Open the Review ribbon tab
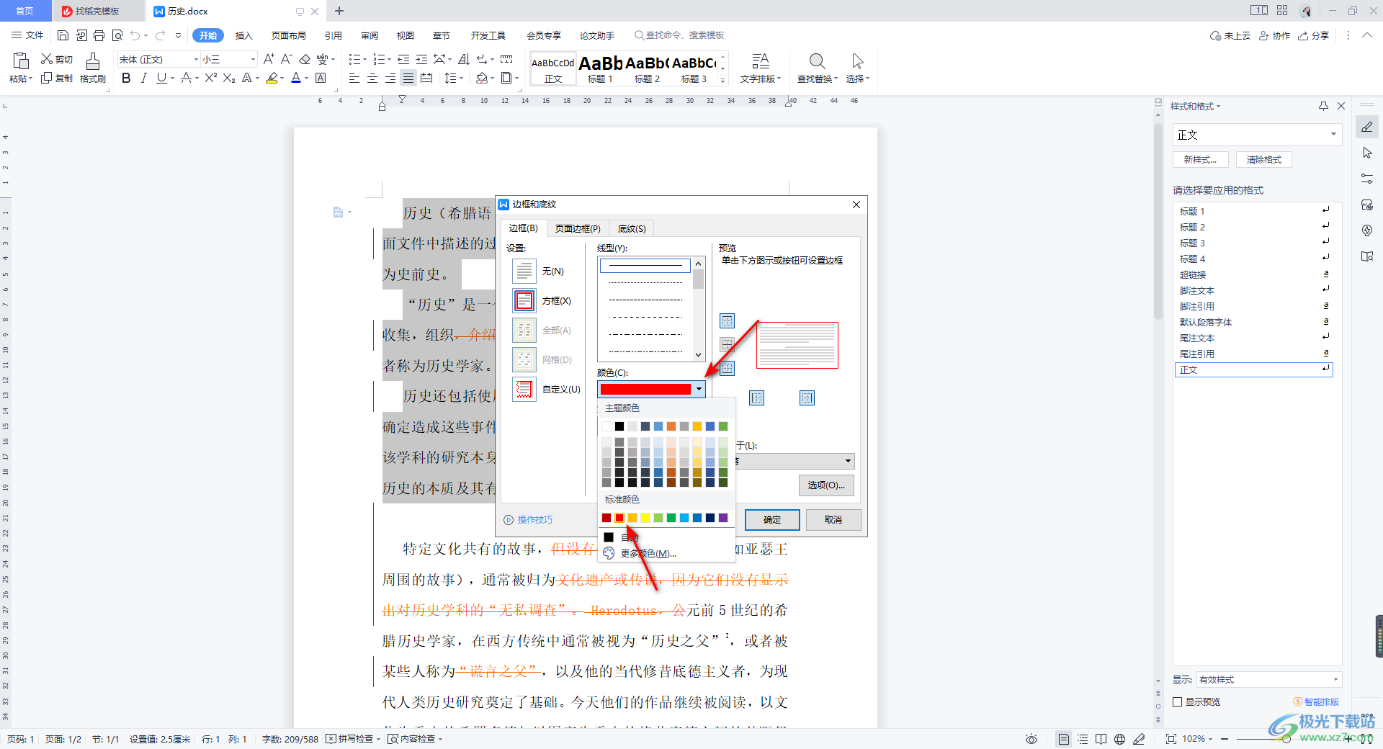Image resolution: width=1383 pixels, height=749 pixels. click(370, 35)
